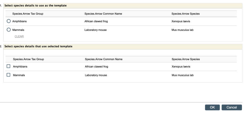Click Arrow Species column header in second table
This screenshot has width=244, height=125.
click(186, 59)
